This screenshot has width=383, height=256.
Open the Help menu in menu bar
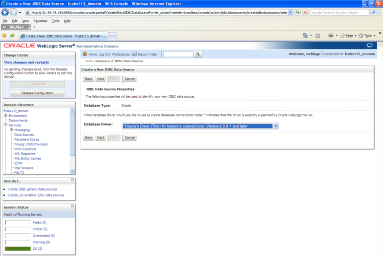pos(67,21)
